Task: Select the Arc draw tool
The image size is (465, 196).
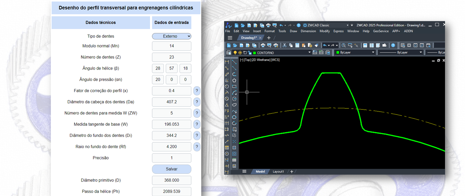Action: point(234,93)
